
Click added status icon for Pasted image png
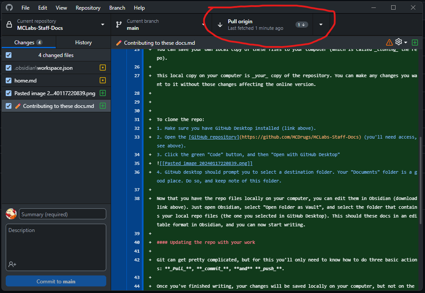[103, 93]
